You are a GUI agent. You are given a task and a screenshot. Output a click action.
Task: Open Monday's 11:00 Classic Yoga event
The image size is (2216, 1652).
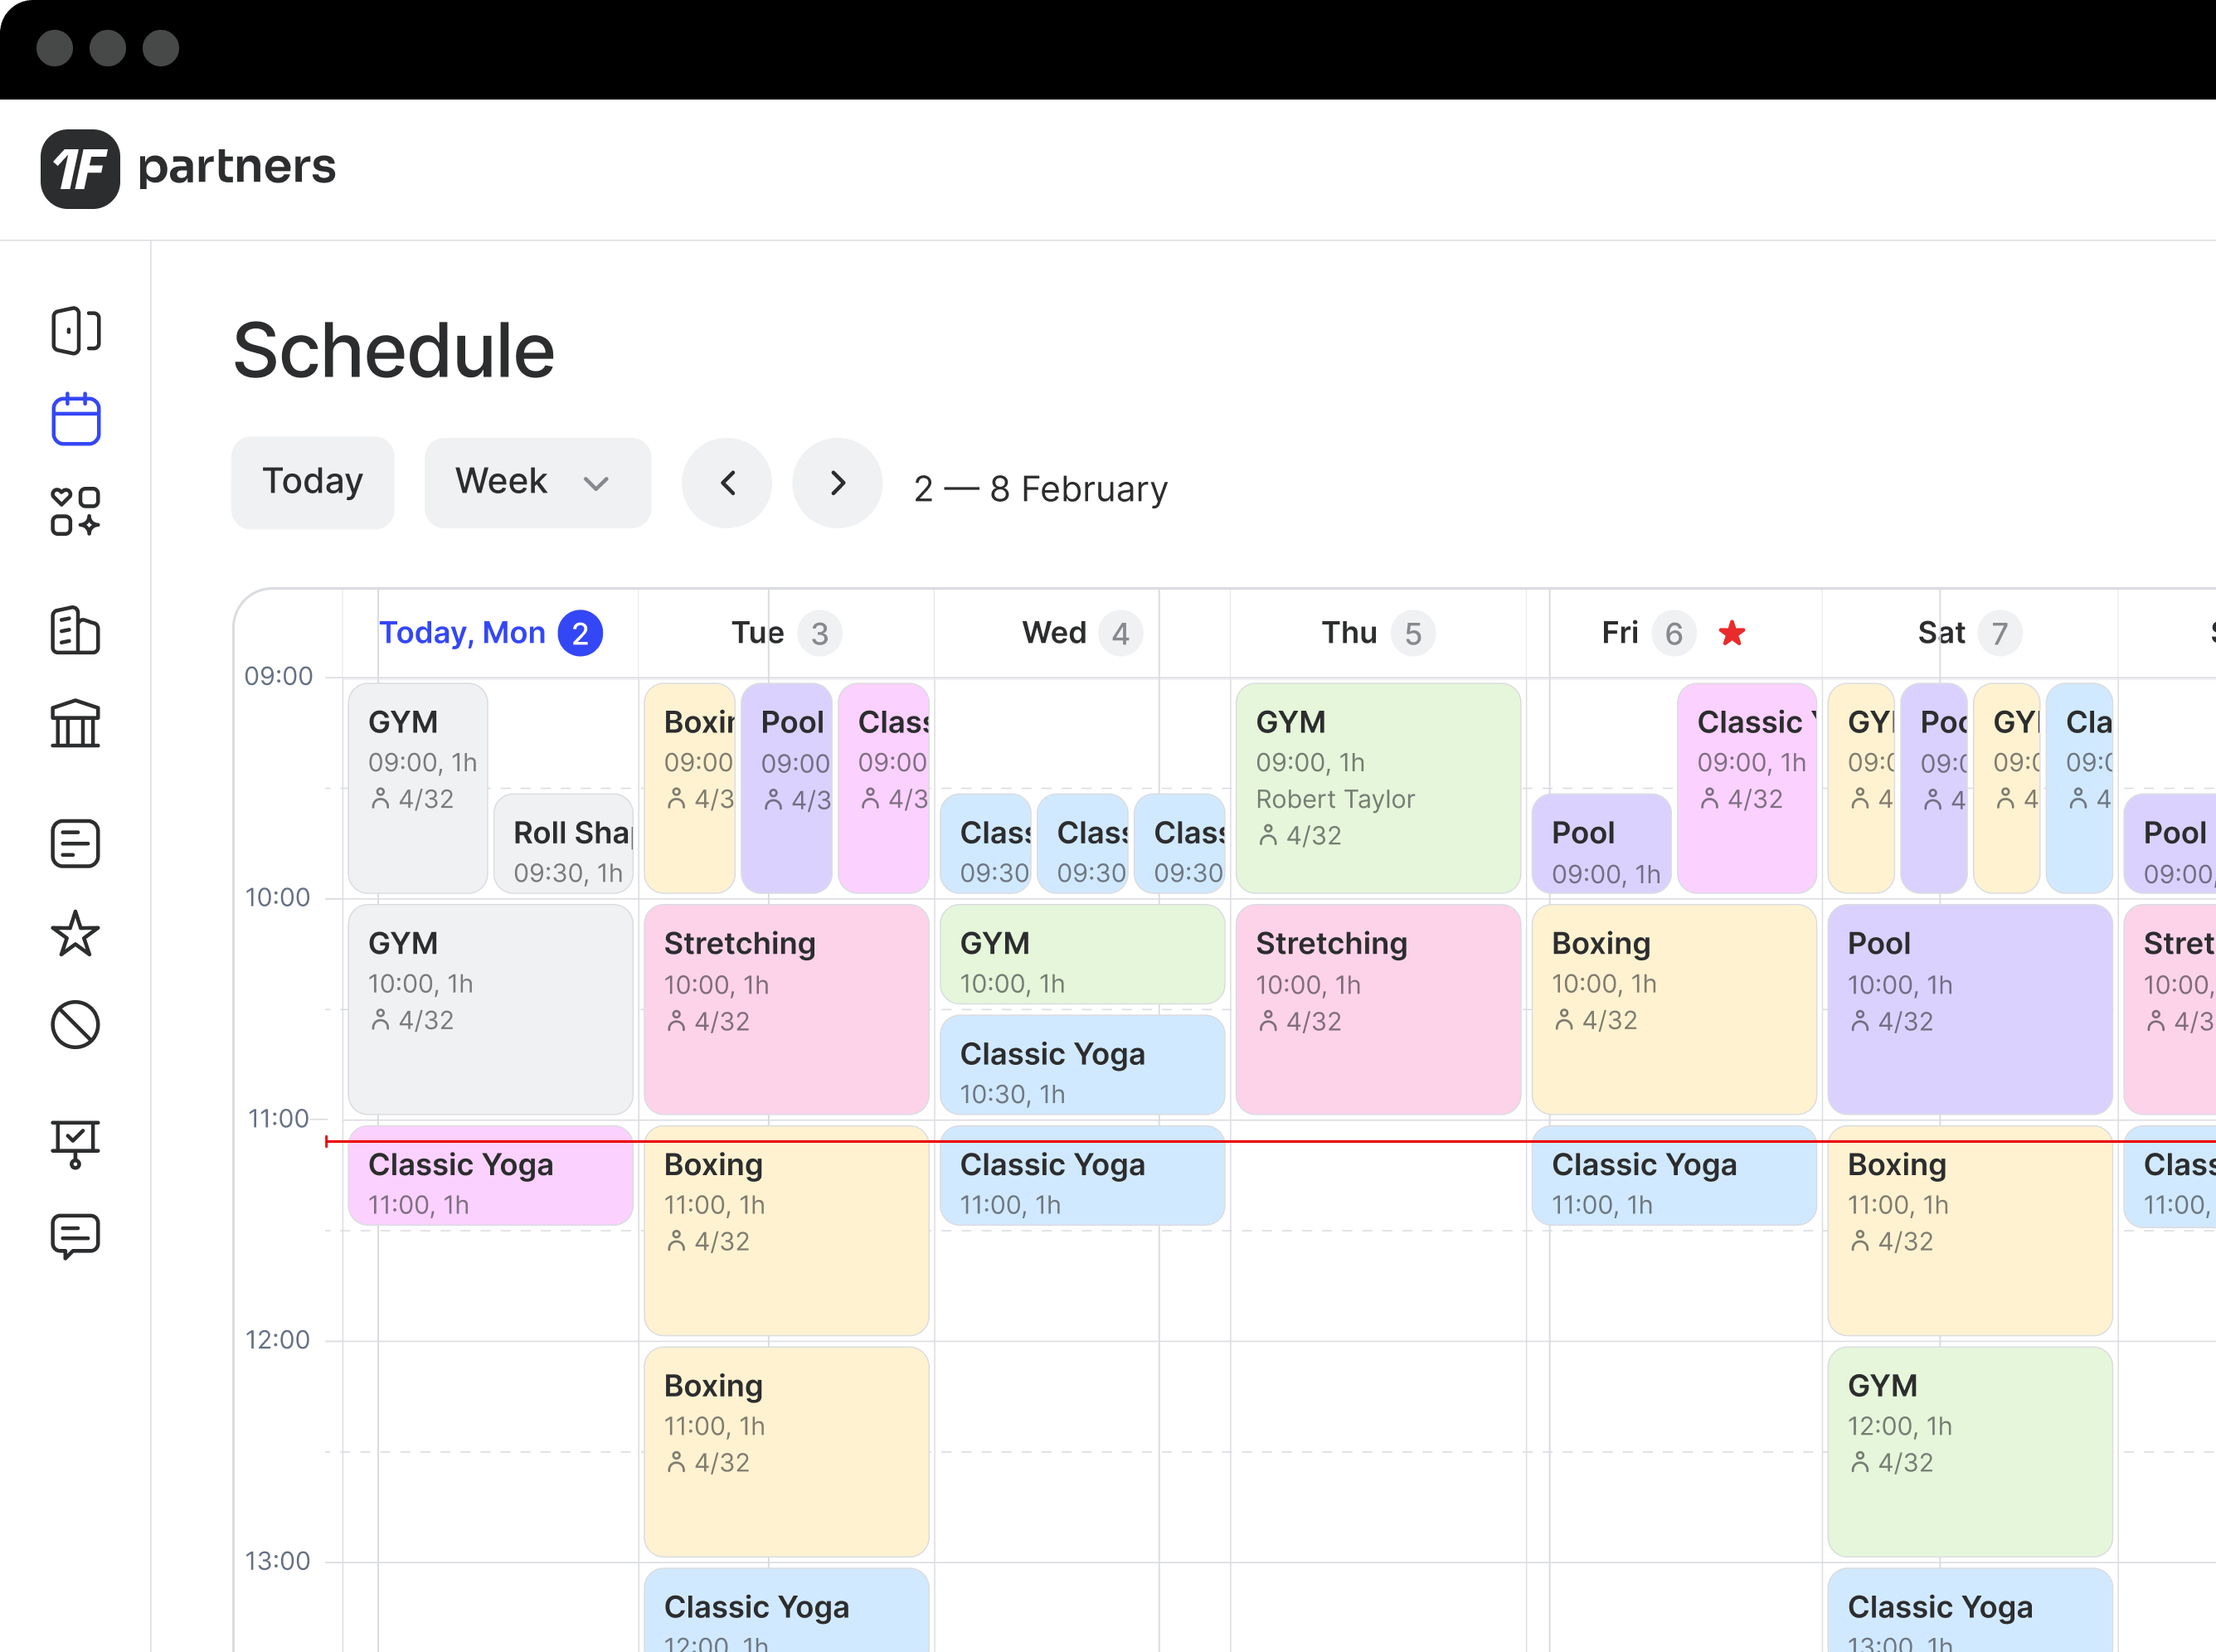pos(489,1180)
